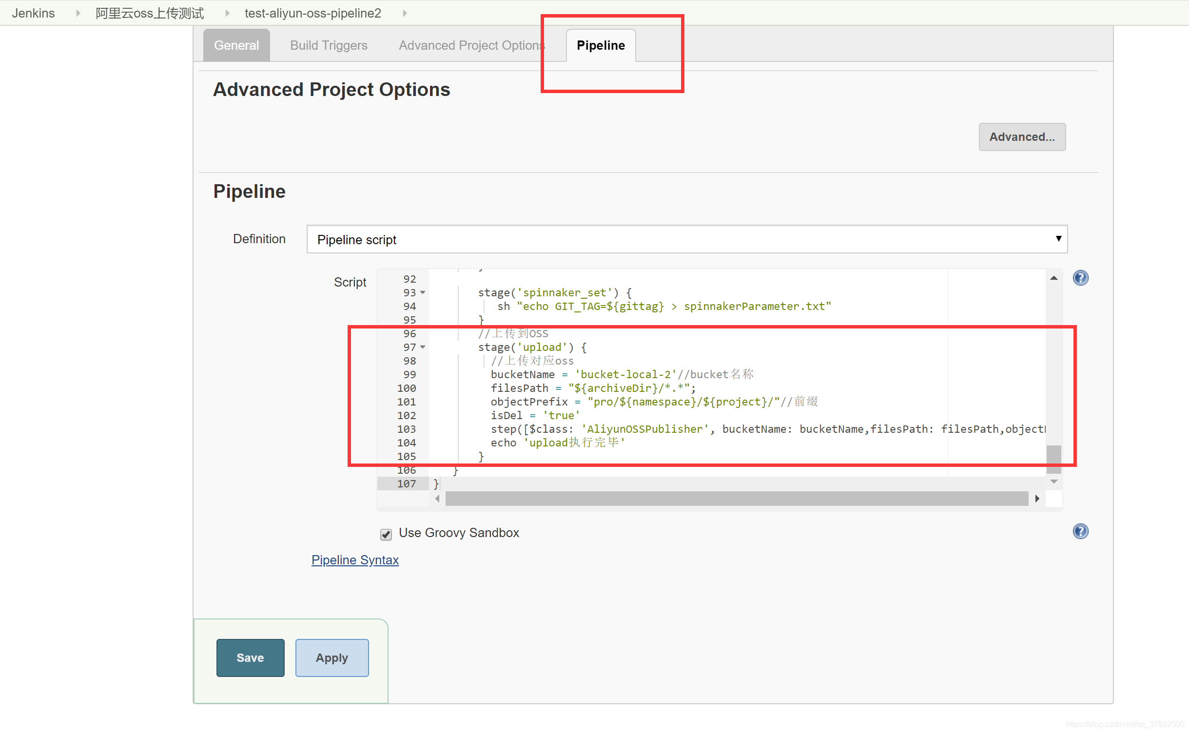Viewport: 1189px width, 733px height.
Task: Click line number 92 in gutter
Action: pos(409,279)
